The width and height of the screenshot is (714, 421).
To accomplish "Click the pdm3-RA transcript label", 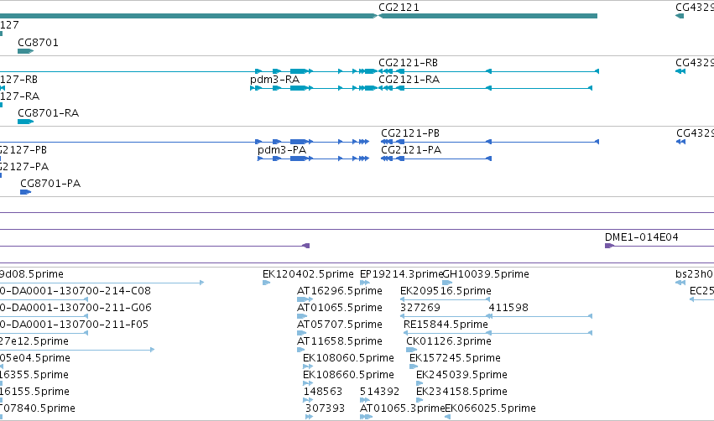I will (275, 80).
